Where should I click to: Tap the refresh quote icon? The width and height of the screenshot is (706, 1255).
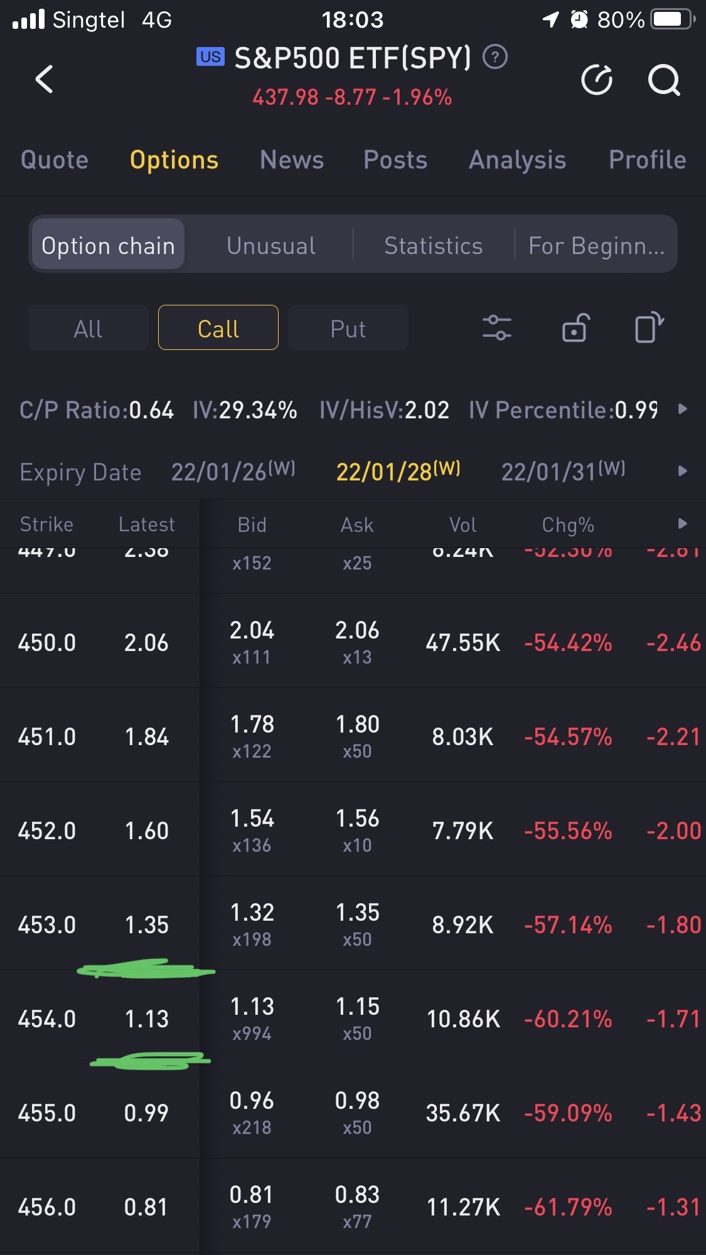coord(597,80)
